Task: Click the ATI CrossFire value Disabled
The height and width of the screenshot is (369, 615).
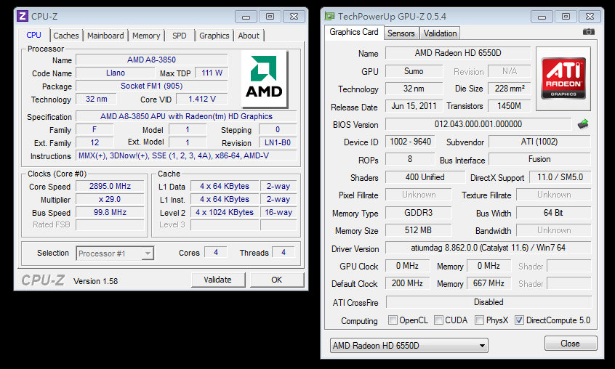Action: point(489,302)
